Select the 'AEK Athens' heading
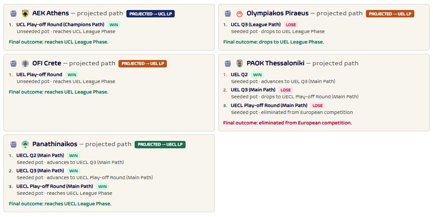This screenshot has height=217, width=433. [51, 13]
